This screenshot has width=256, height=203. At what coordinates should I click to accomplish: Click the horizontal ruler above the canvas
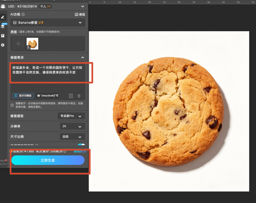(172, 2)
